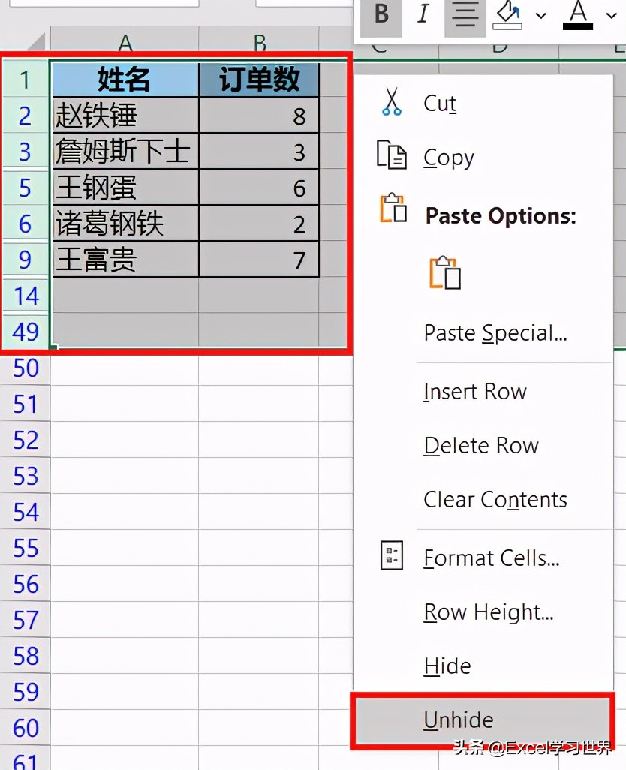
Task: Click the font color A icon
Action: 578,16
